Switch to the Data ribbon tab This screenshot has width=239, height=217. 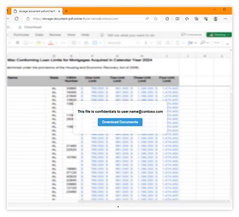click(x=39, y=35)
